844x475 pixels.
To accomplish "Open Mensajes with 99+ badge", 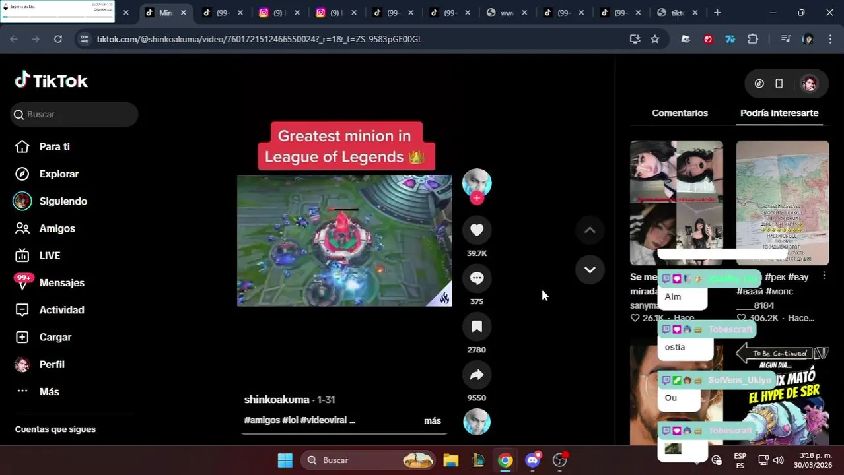I will pyautogui.click(x=61, y=283).
